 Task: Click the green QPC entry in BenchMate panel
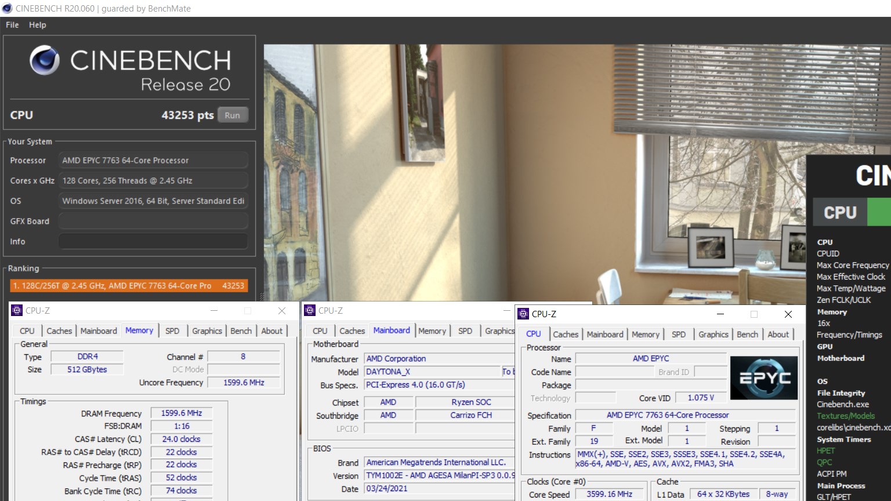click(824, 462)
